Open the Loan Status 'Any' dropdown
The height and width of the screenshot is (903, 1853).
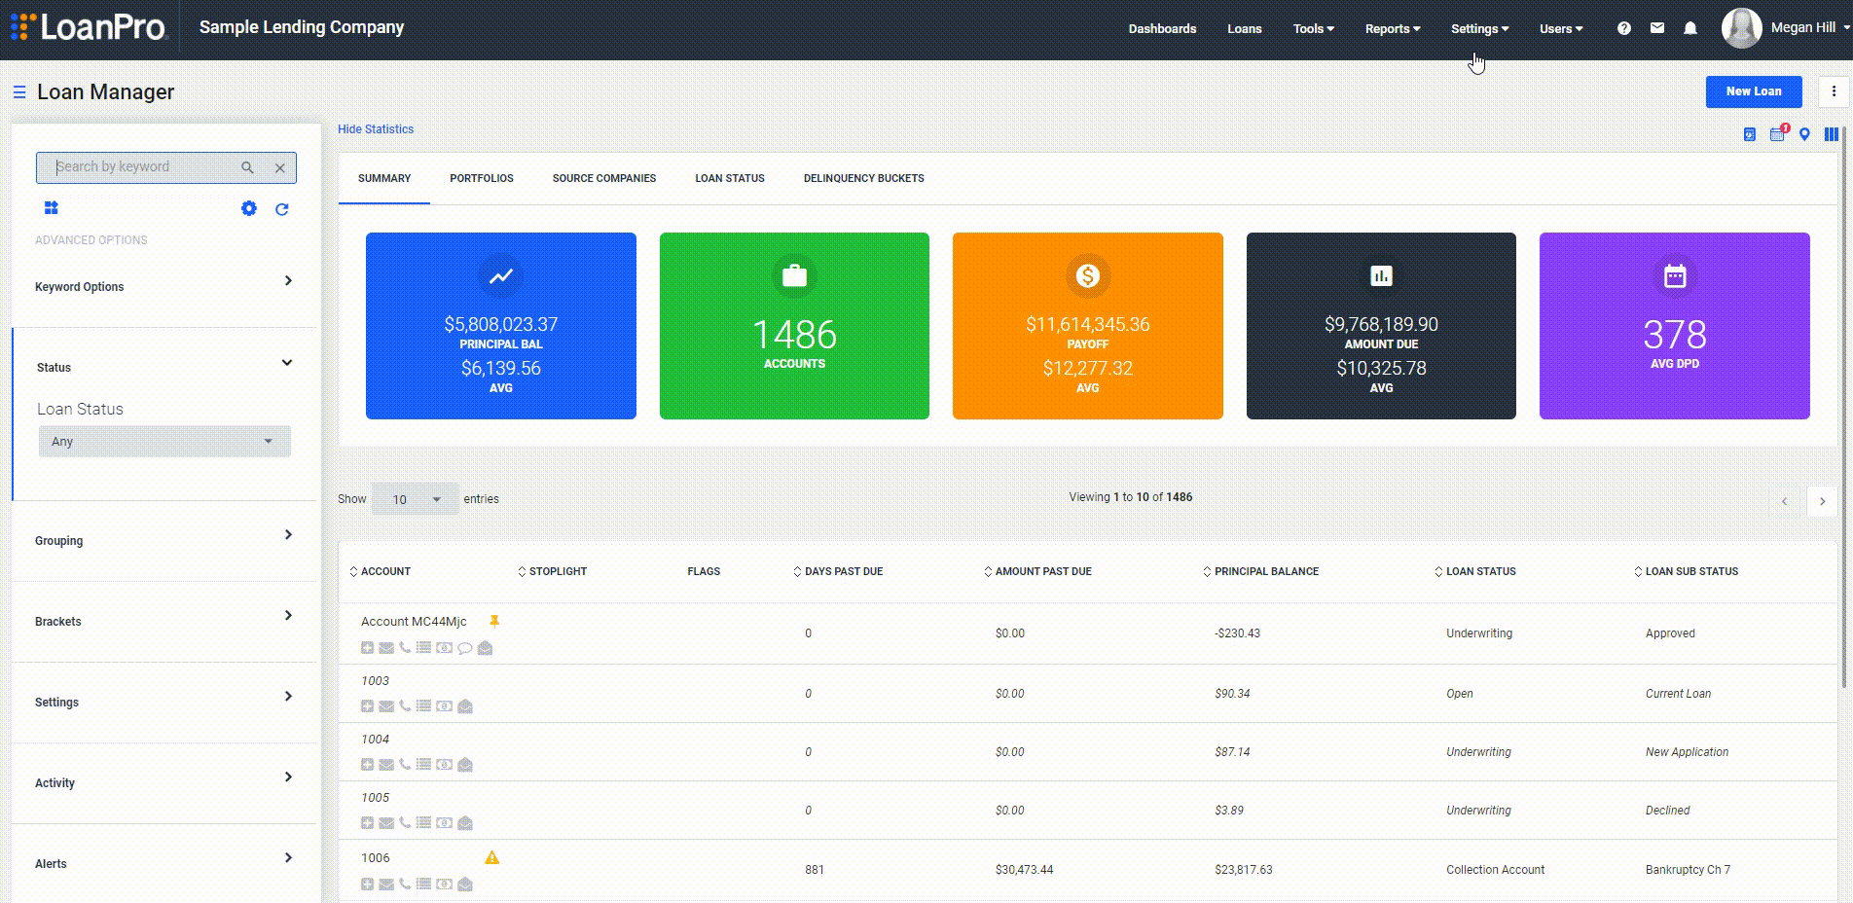164,441
